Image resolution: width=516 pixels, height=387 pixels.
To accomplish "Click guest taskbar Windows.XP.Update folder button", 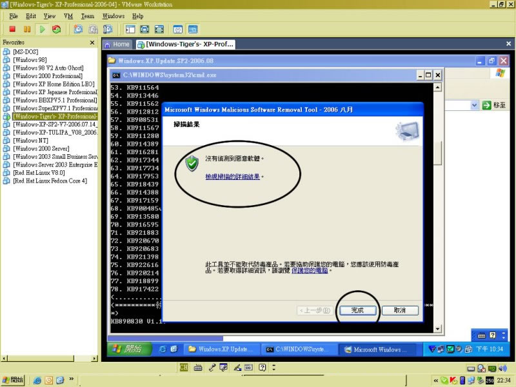I will [x=222, y=350].
